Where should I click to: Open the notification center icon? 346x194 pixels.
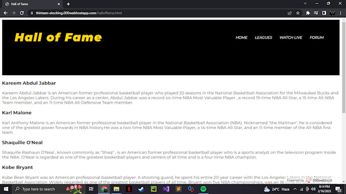338,189
